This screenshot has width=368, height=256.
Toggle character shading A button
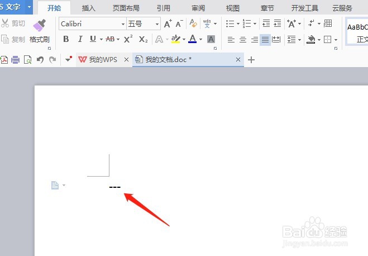coord(211,39)
